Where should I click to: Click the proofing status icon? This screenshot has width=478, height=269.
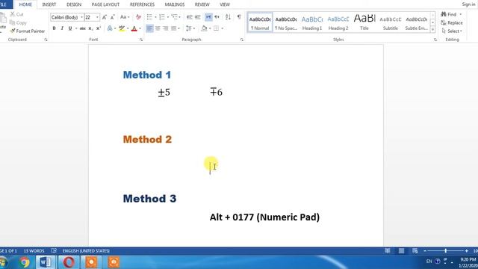(54, 251)
